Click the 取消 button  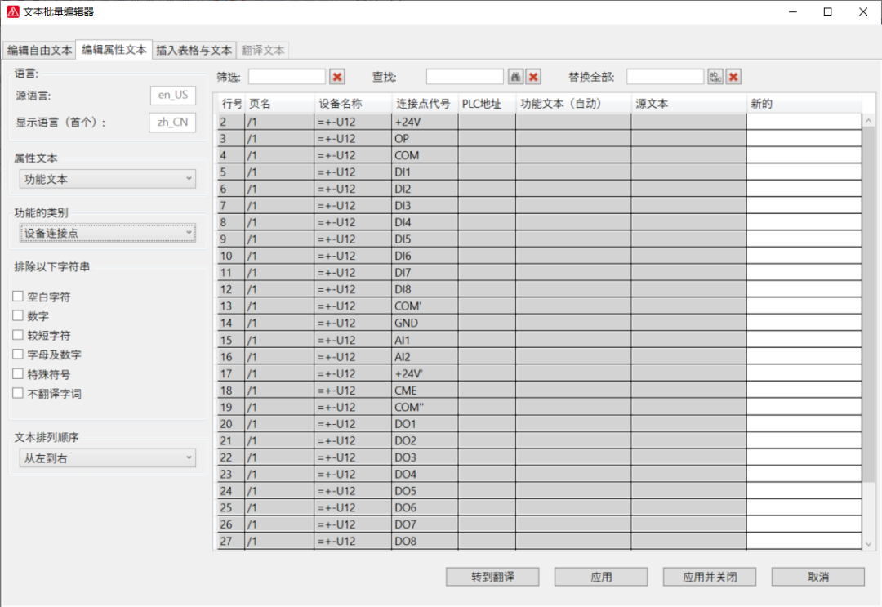pyautogui.click(x=818, y=577)
